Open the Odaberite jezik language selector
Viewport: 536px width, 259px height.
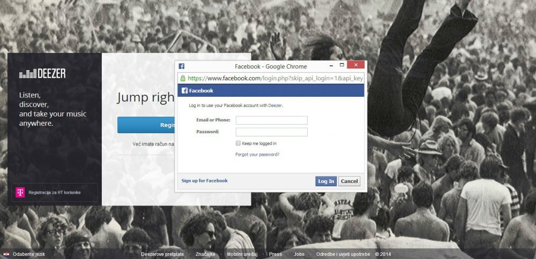[29, 254]
